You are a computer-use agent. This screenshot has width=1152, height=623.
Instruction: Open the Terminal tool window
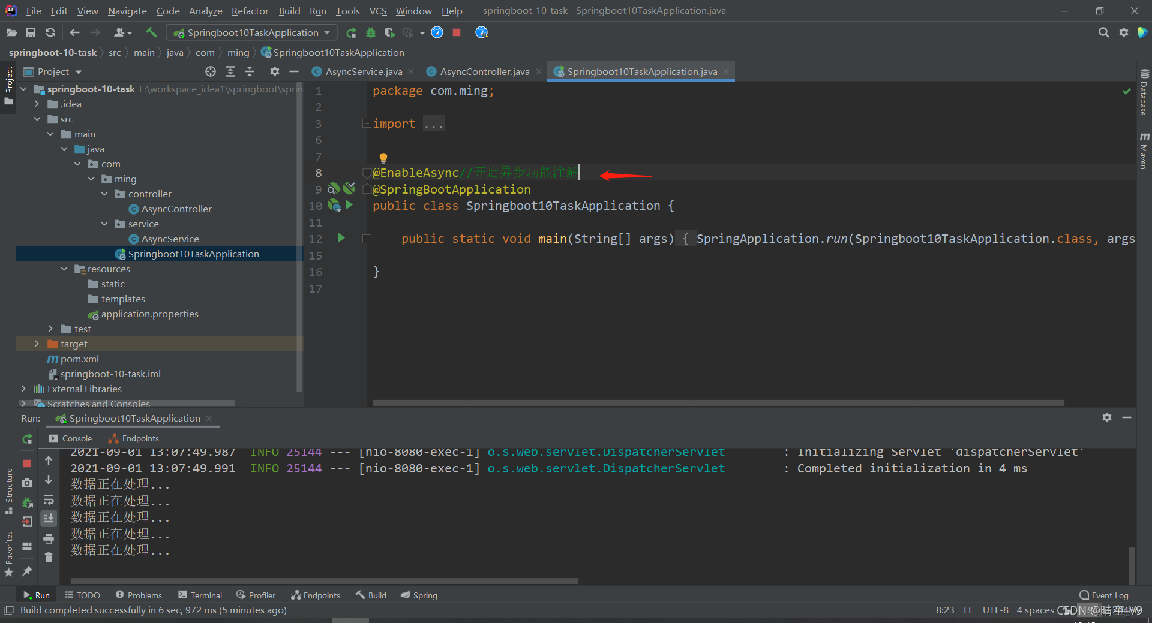pyautogui.click(x=205, y=595)
